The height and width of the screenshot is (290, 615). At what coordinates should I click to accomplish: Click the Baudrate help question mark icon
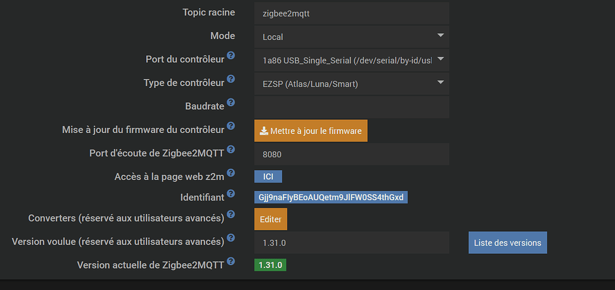pos(231,103)
